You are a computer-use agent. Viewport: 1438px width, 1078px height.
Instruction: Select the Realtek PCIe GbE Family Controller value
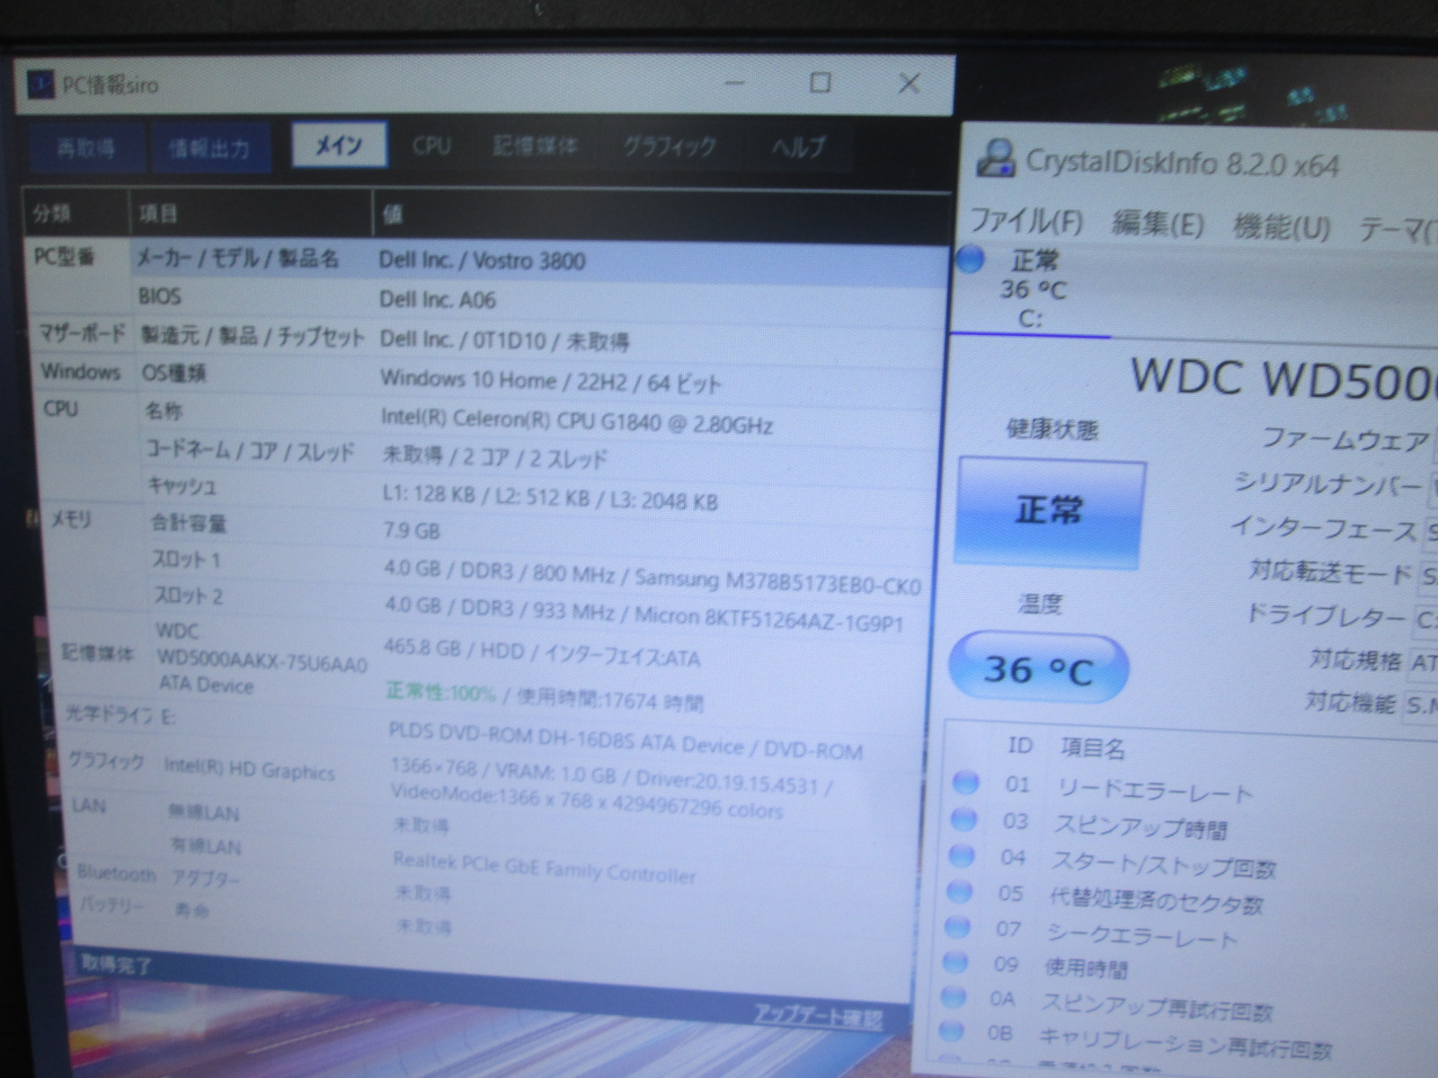coord(544,867)
